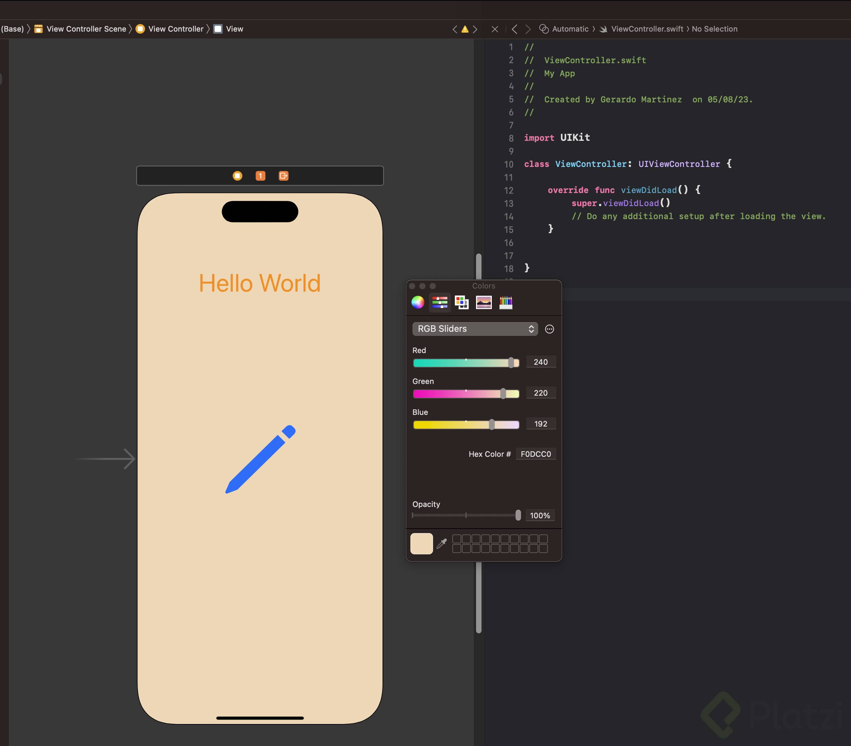Pick a screen color with the eyedropper

tap(442, 543)
